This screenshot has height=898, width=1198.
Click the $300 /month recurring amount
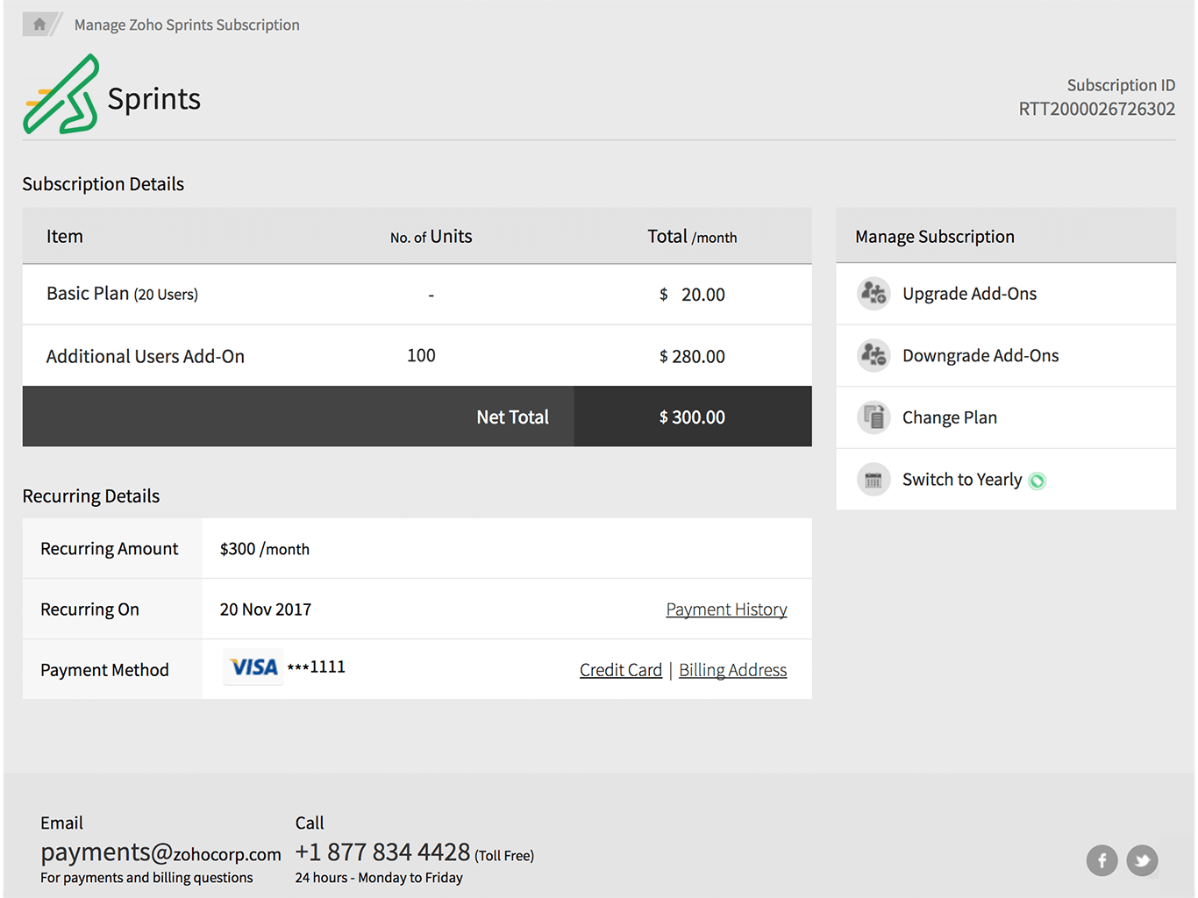[264, 549]
